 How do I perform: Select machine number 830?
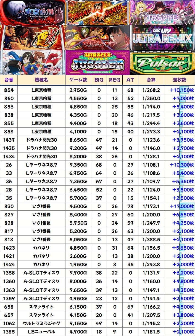9,206
